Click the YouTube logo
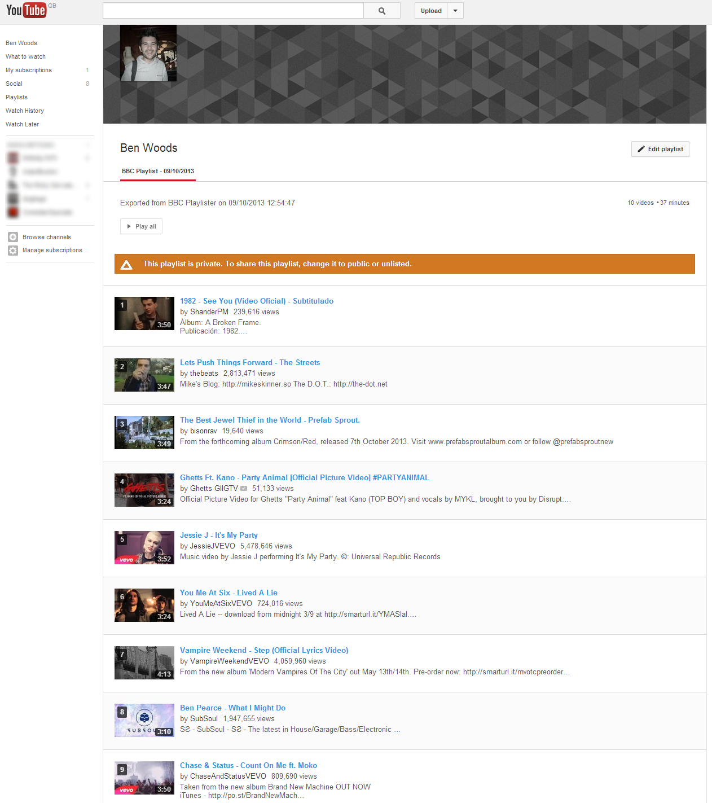The width and height of the screenshot is (712, 803). (x=26, y=10)
